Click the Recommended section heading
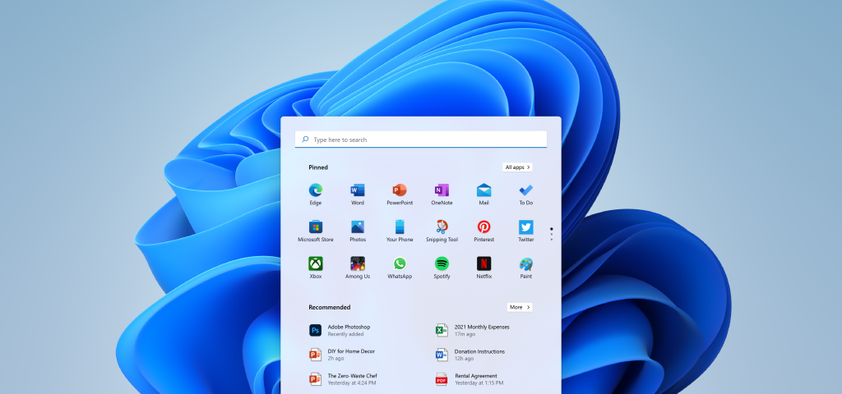 click(x=329, y=307)
